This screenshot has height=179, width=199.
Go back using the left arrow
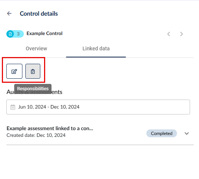[x=9, y=13]
